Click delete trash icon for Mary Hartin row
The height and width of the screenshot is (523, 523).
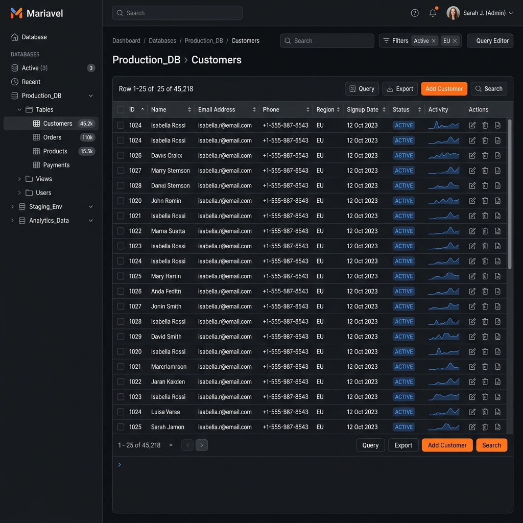tap(485, 276)
